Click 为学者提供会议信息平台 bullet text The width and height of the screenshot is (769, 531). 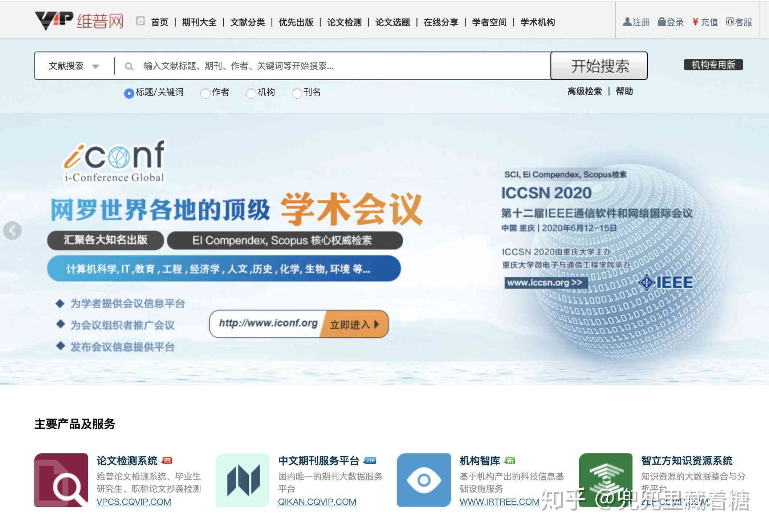point(127,304)
